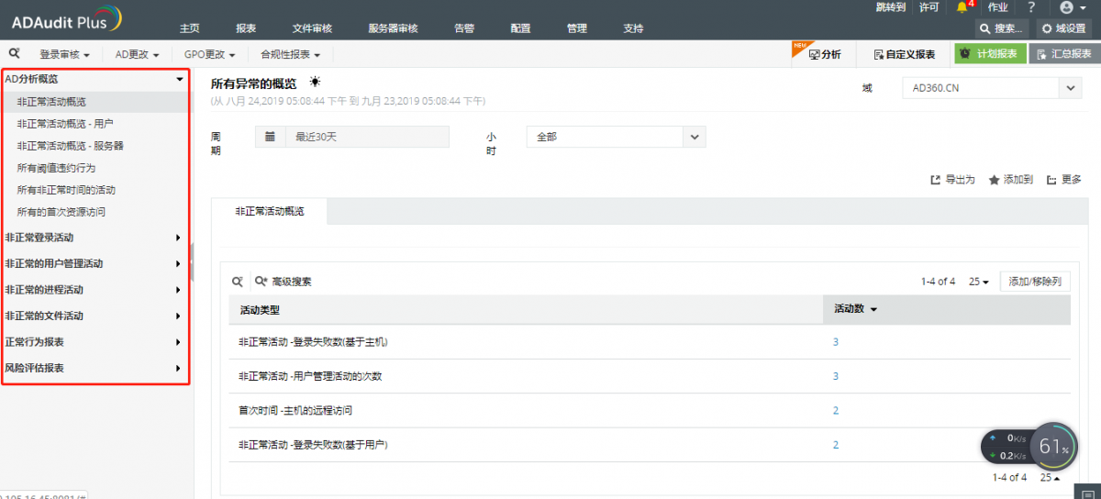Open 域设置 domain settings
The height and width of the screenshot is (499, 1101).
pyautogui.click(x=1064, y=28)
